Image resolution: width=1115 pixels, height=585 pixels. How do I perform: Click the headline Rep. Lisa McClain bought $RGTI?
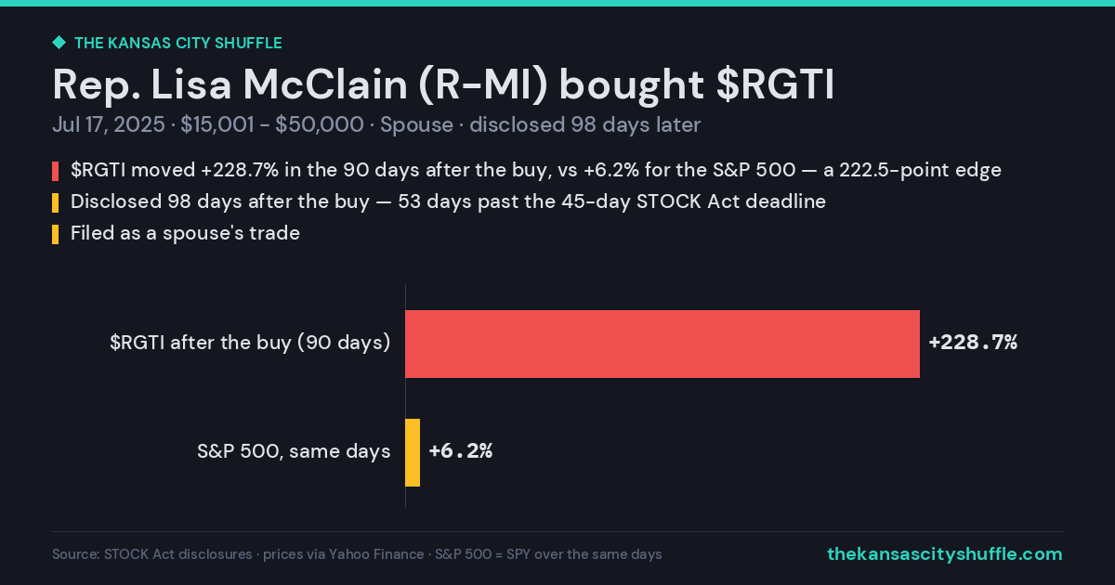(x=443, y=84)
